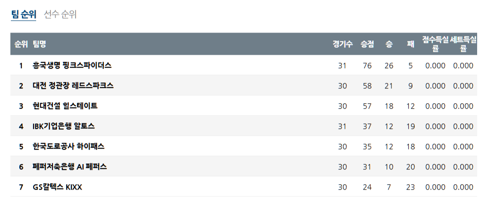
Task: Open 대전 정관장 레드스파크스 team link
Action: point(73,85)
